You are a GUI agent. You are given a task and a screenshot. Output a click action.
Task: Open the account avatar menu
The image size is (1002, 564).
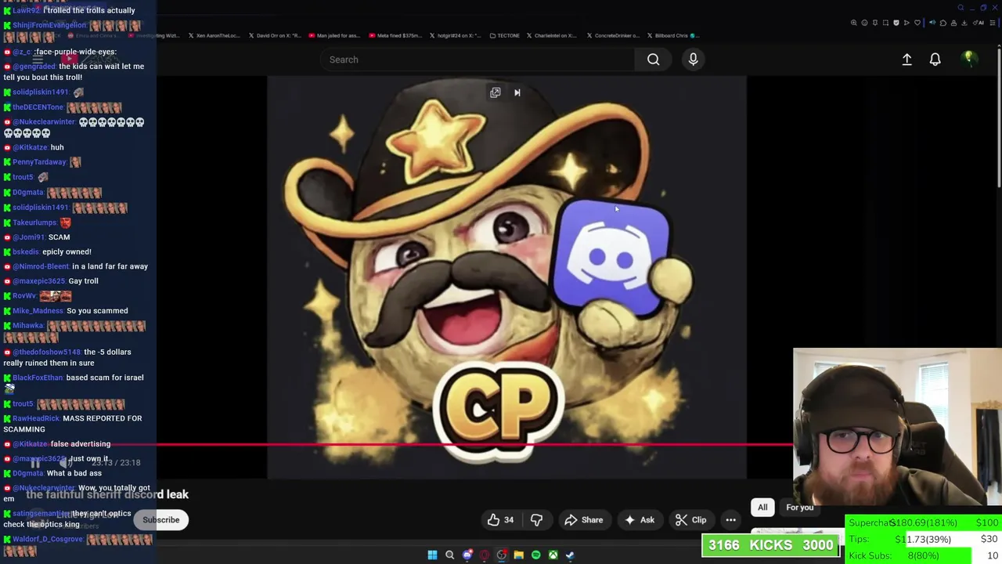point(969,59)
